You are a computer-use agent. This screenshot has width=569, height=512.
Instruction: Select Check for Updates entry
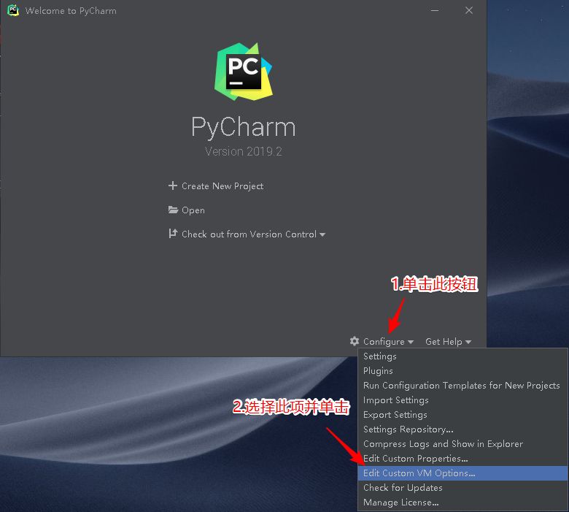tap(462, 488)
